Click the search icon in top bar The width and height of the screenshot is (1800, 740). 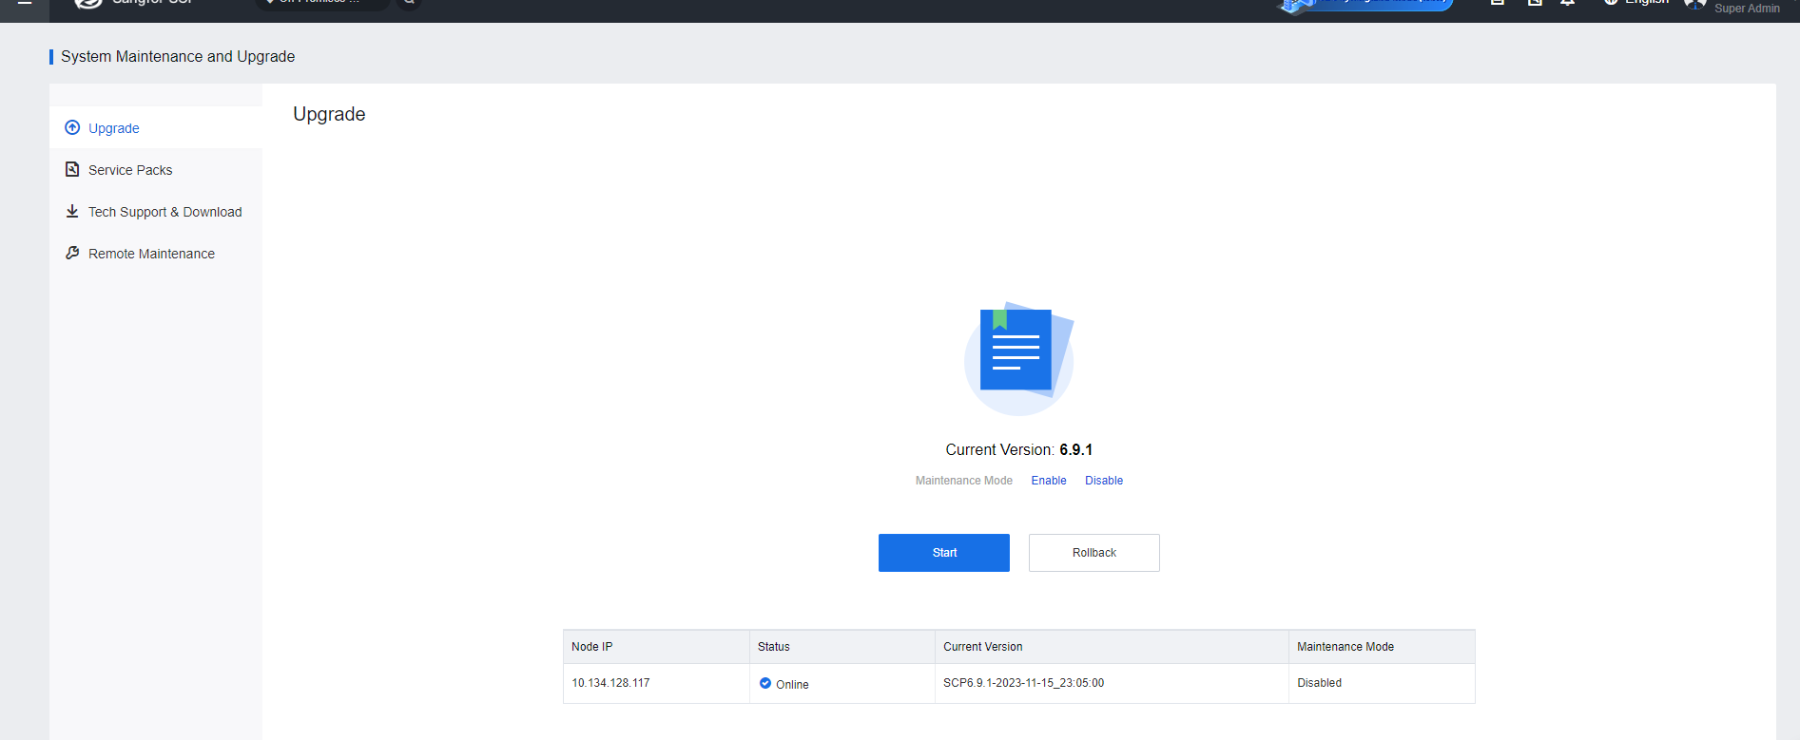click(409, 4)
